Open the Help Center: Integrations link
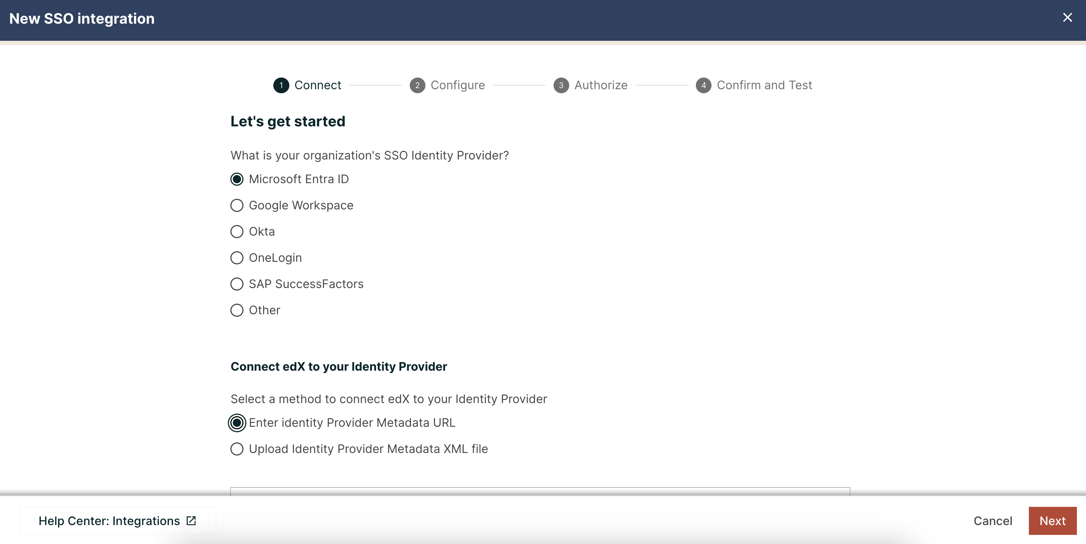 [109, 521]
